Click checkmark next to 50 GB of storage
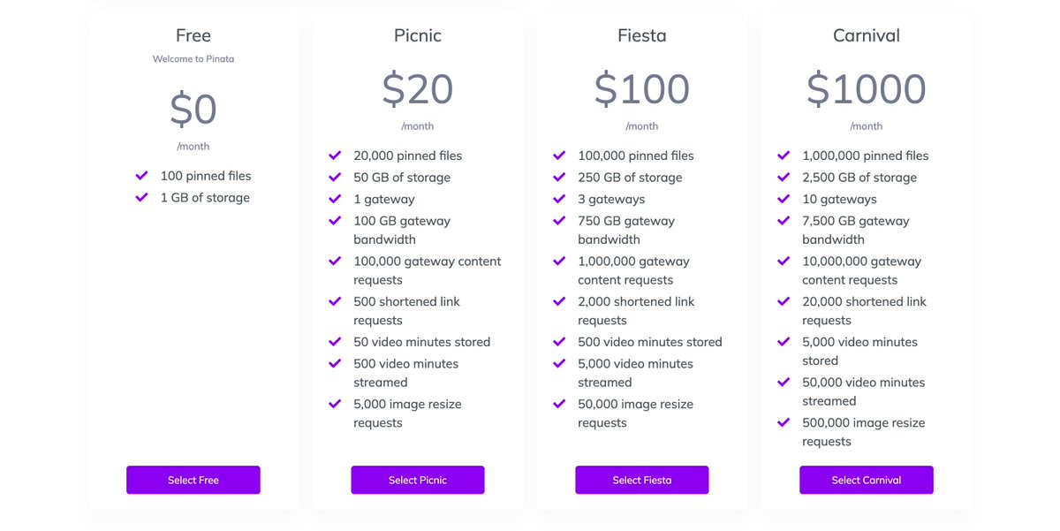Viewport: 1060px width, 531px height. click(x=335, y=177)
